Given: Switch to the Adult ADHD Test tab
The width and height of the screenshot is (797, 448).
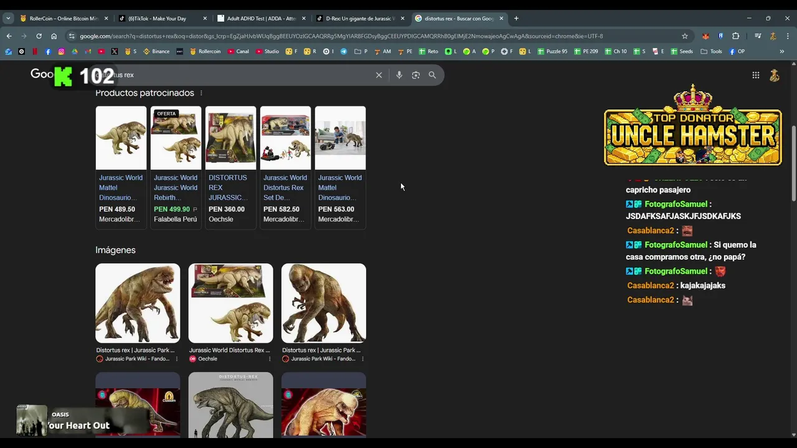Looking at the screenshot, I should [262, 18].
